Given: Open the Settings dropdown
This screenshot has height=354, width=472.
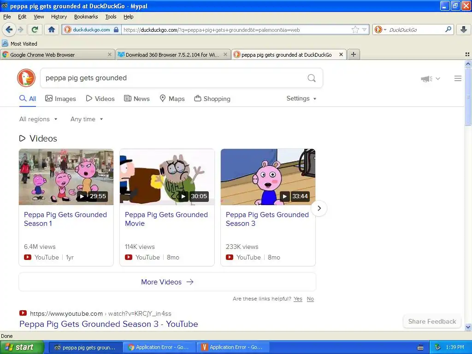Looking at the screenshot, I should (x=301, y=99).
